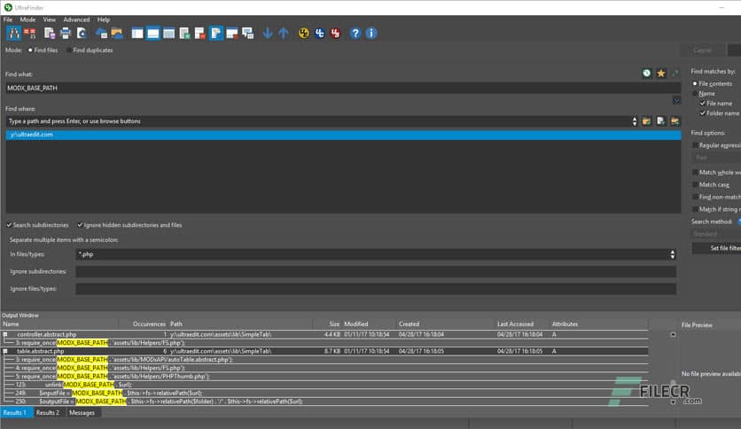Enable the Match case option
The image size is (741, 429).
coord(695,184)
